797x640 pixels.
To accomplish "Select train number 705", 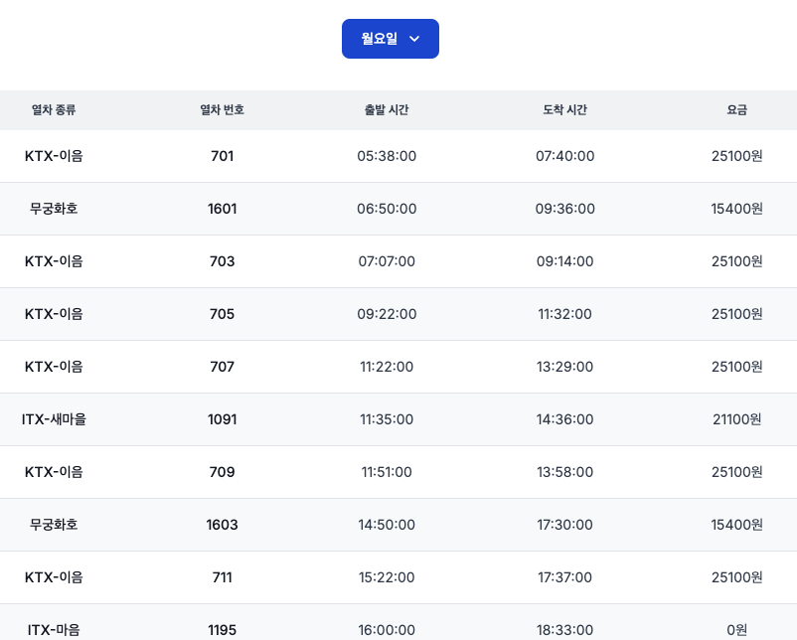I will click(x=223, y=314).
